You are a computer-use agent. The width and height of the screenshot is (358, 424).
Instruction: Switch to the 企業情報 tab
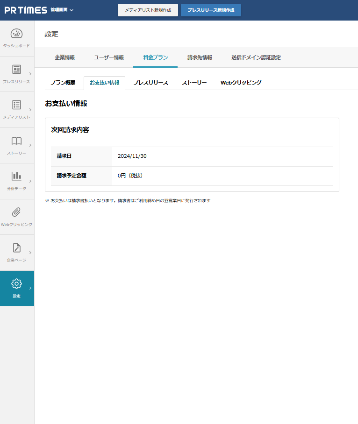(x=64, y=57)
